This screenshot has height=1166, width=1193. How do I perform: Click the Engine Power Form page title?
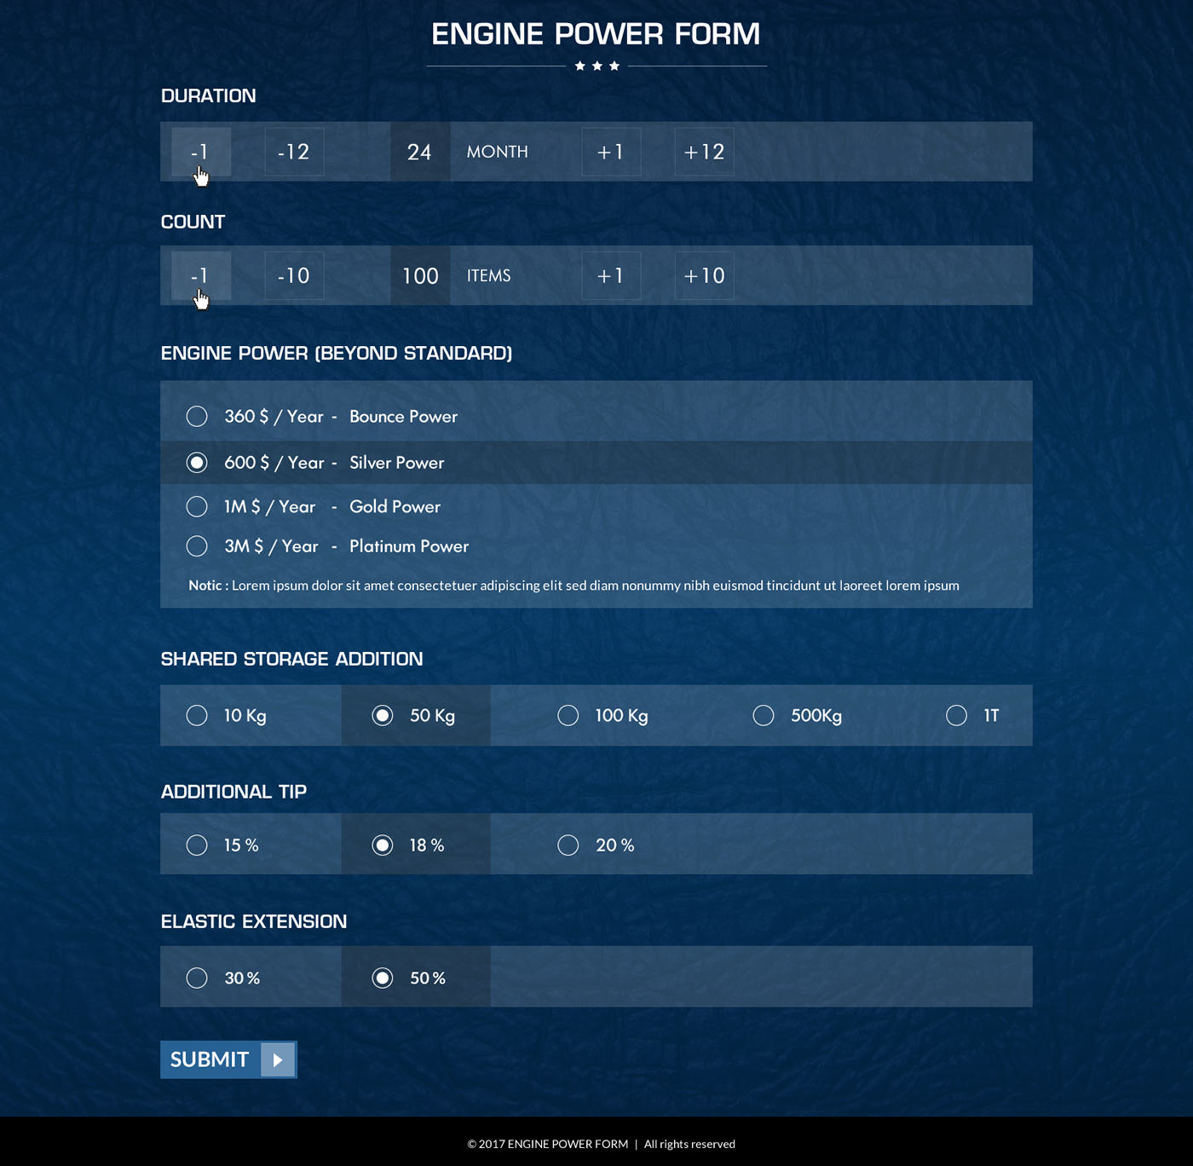tap(596, 34)
